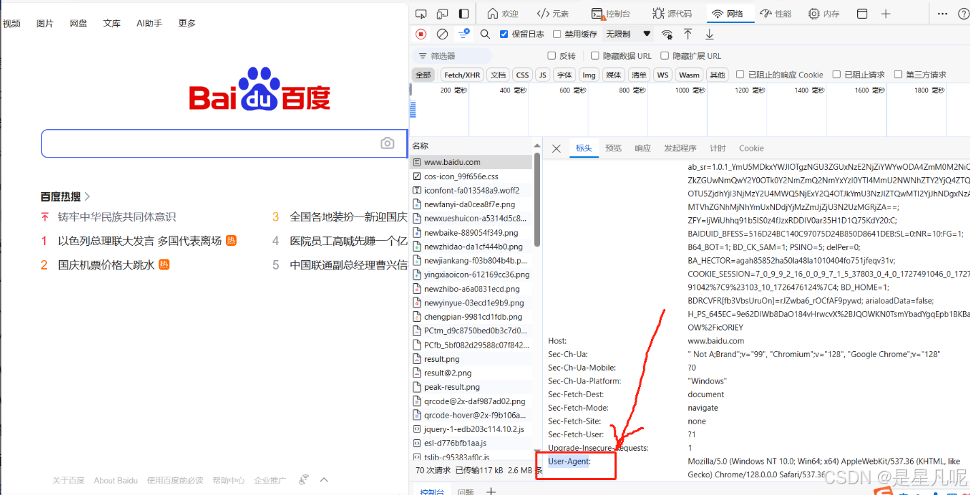
Task: Check 隐藏扩展 URL checkbox
Action: [x=665, y=56]
